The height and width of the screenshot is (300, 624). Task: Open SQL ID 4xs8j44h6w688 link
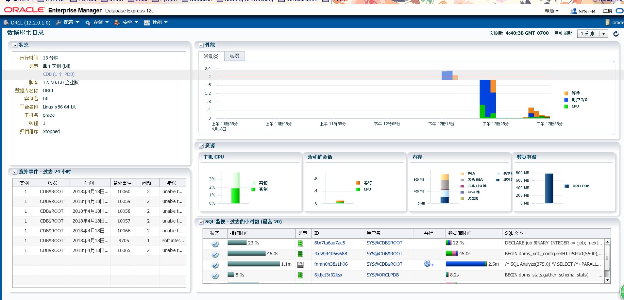click(331, 254)
